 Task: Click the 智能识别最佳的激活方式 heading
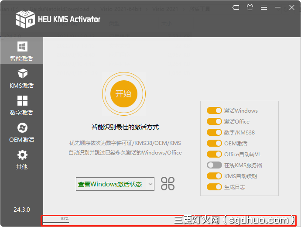(x=125, y=127)
